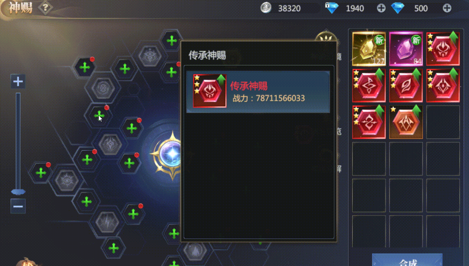Image resolution: width=469 pixels, height=266 pixels.
Task: Add more blue diamonds with plus beside 500
Action: 447,8
